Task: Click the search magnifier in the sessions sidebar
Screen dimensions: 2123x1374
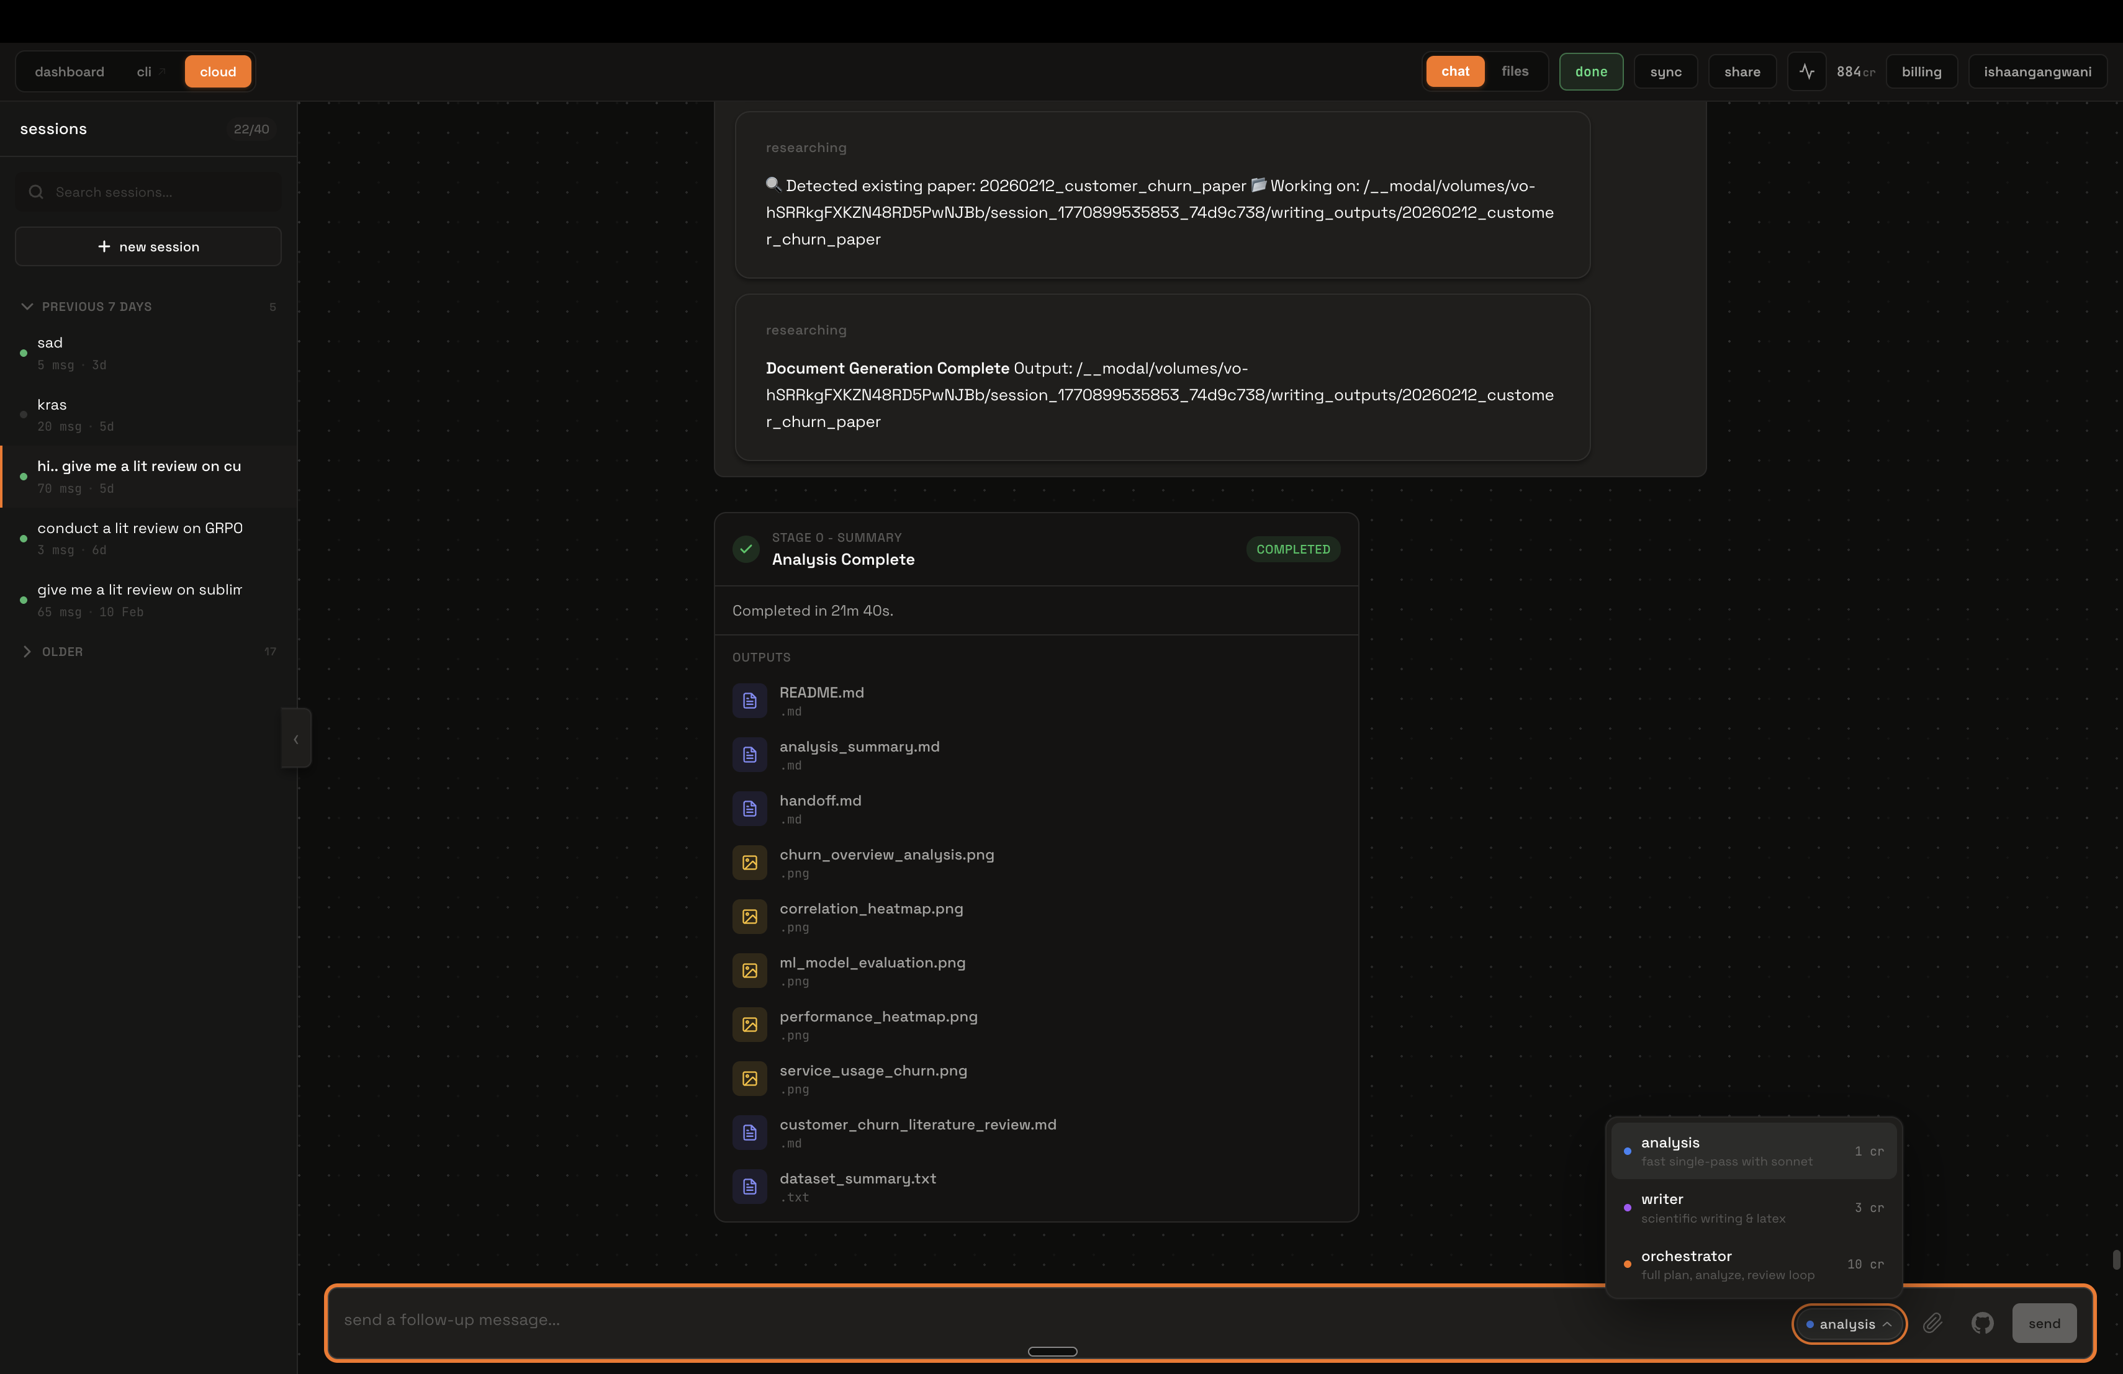Action: click(x=35, y=192)
